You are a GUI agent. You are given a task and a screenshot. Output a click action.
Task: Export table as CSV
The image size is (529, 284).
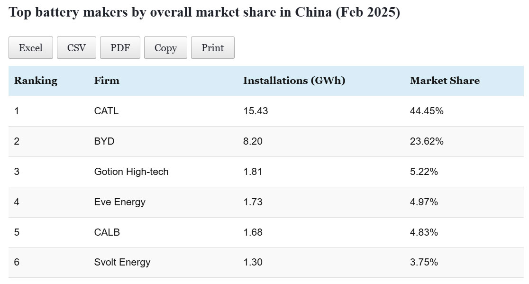(x=76, y=48)
